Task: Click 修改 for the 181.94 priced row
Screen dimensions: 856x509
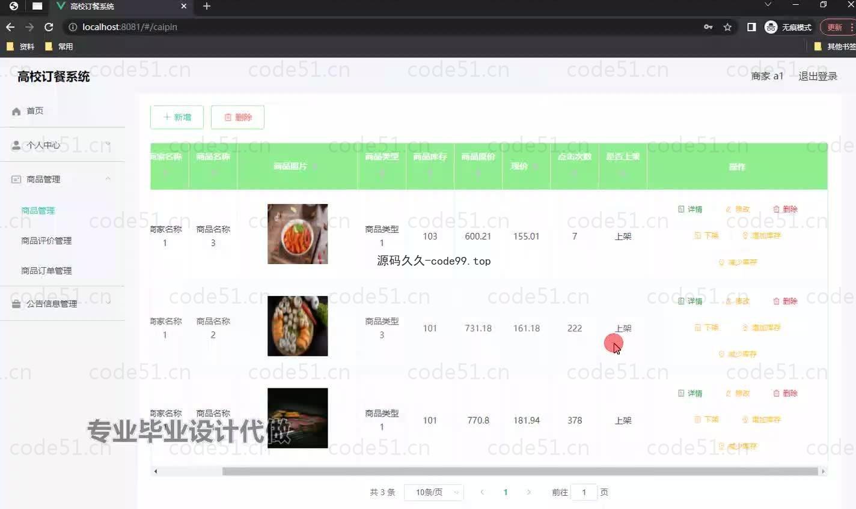Action: coord(738,393)
